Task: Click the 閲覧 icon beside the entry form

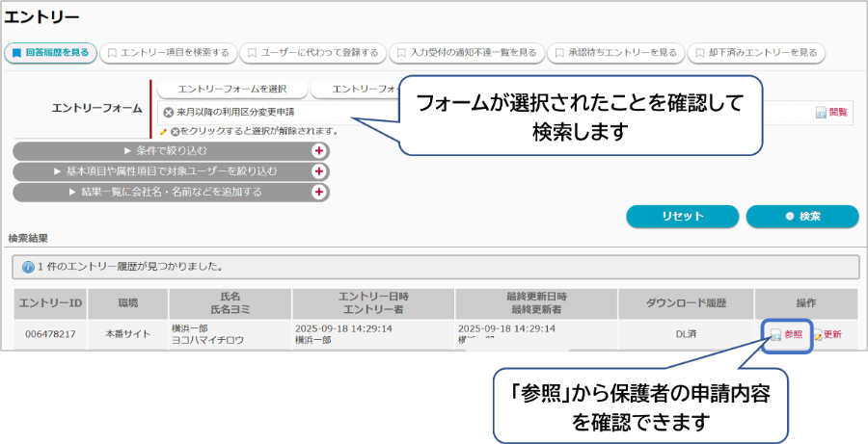Action: click(821, 113)
